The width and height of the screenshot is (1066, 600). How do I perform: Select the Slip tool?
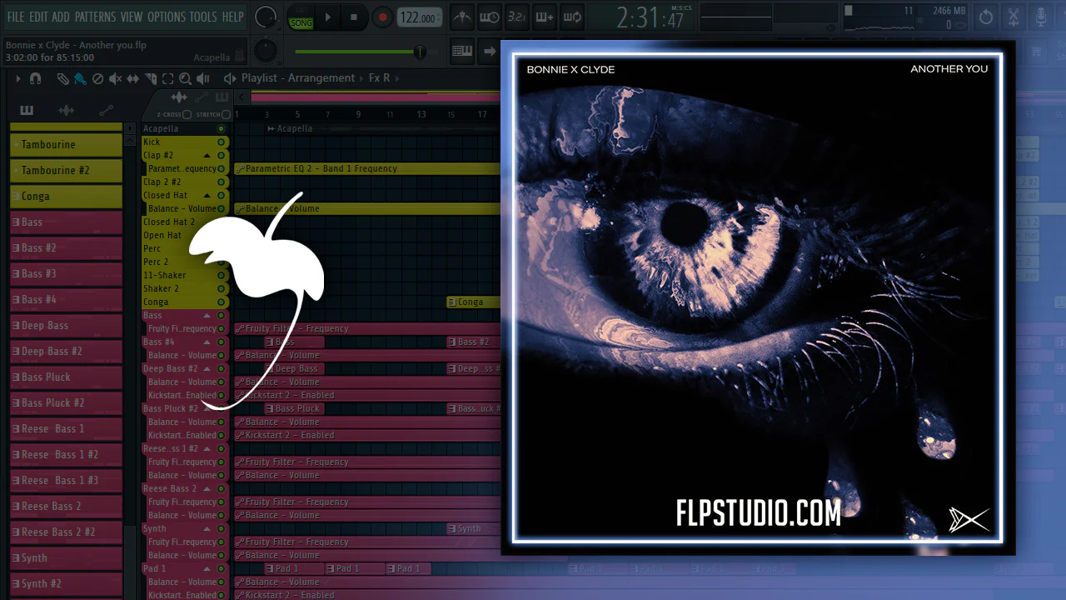pos(132,78)
